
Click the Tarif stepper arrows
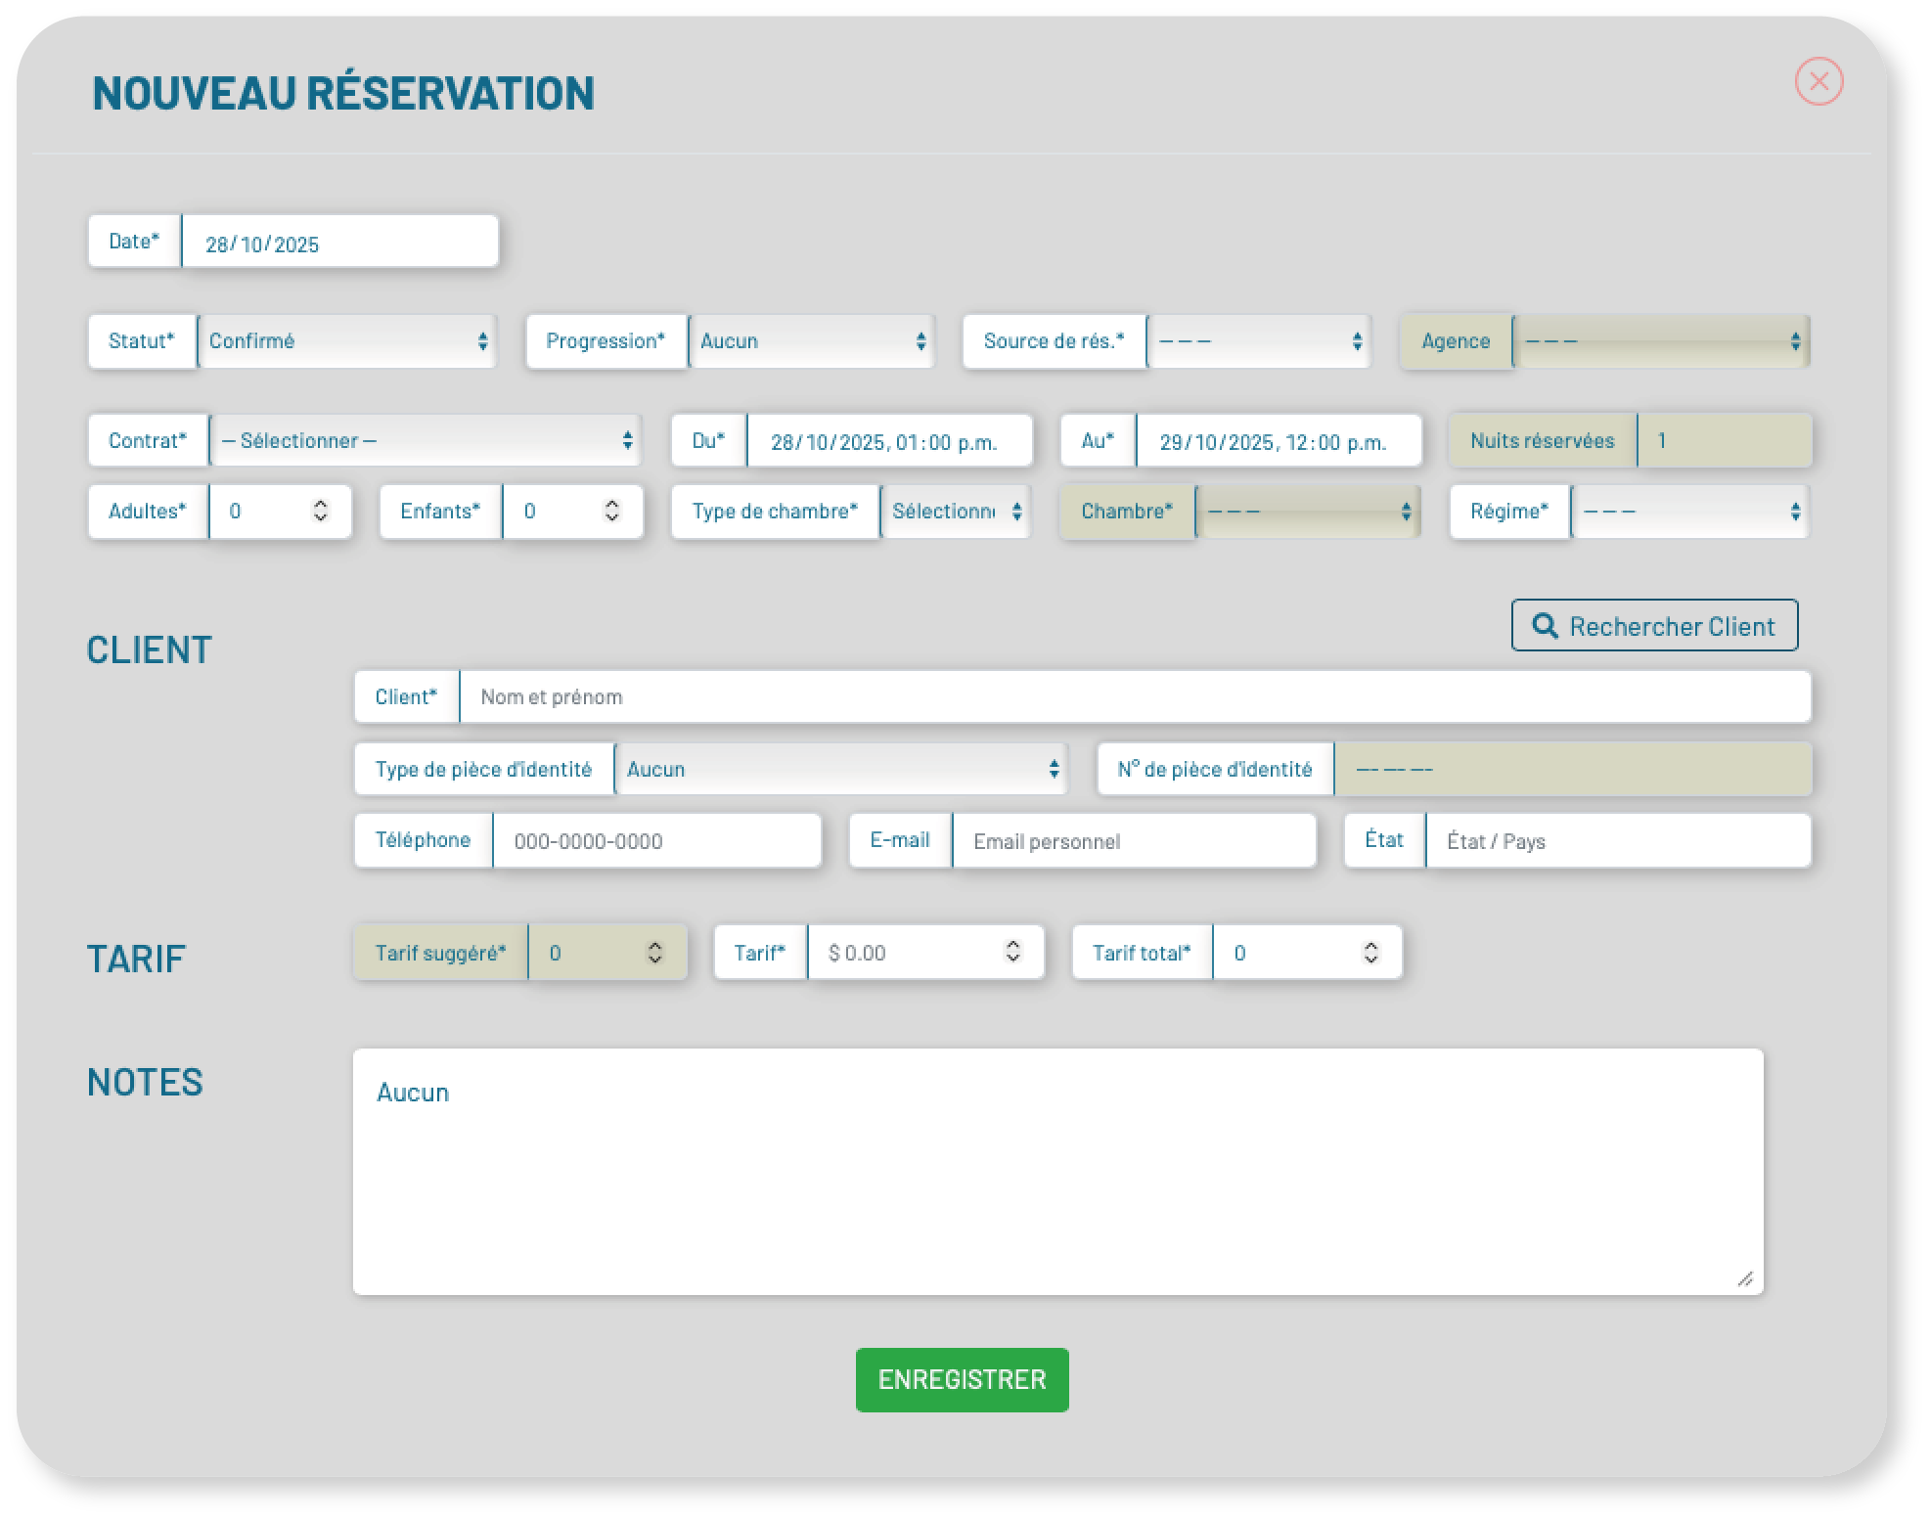pyautogui.click(x=1012, y=952)
